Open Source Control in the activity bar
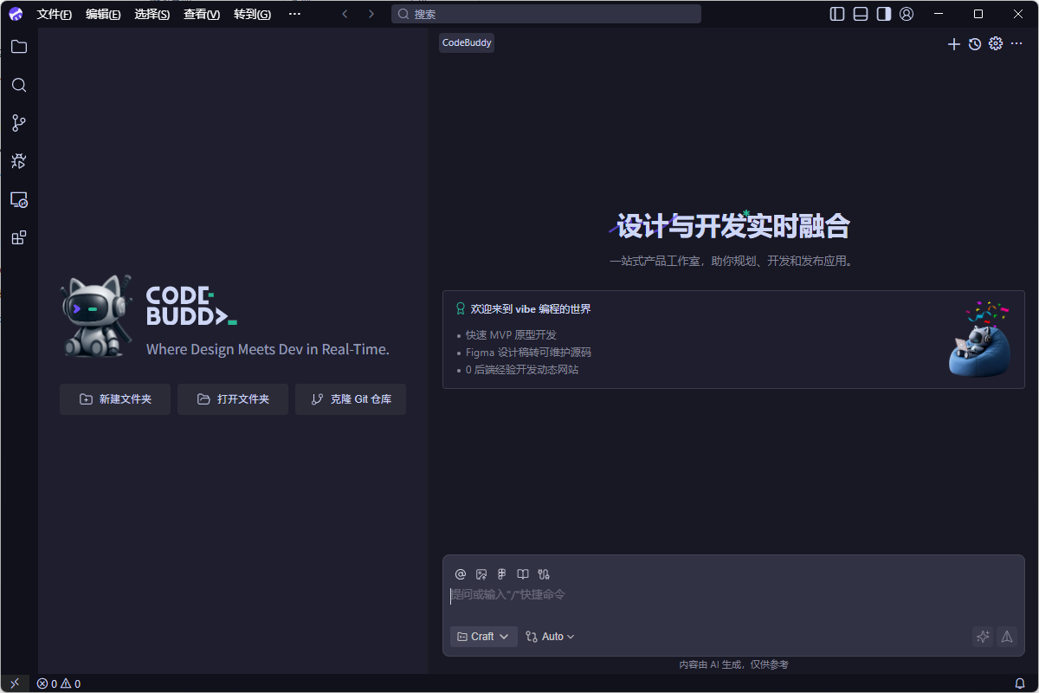The height and width of the screenshot is (693, 1039). (x=18, y=123)
